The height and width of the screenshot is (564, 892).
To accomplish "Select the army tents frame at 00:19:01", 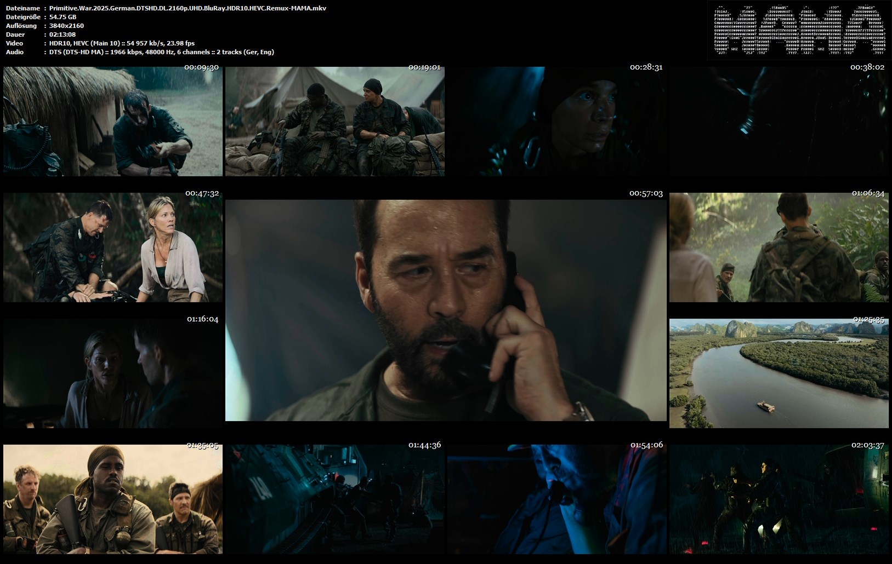I will (x=335, y=122).
